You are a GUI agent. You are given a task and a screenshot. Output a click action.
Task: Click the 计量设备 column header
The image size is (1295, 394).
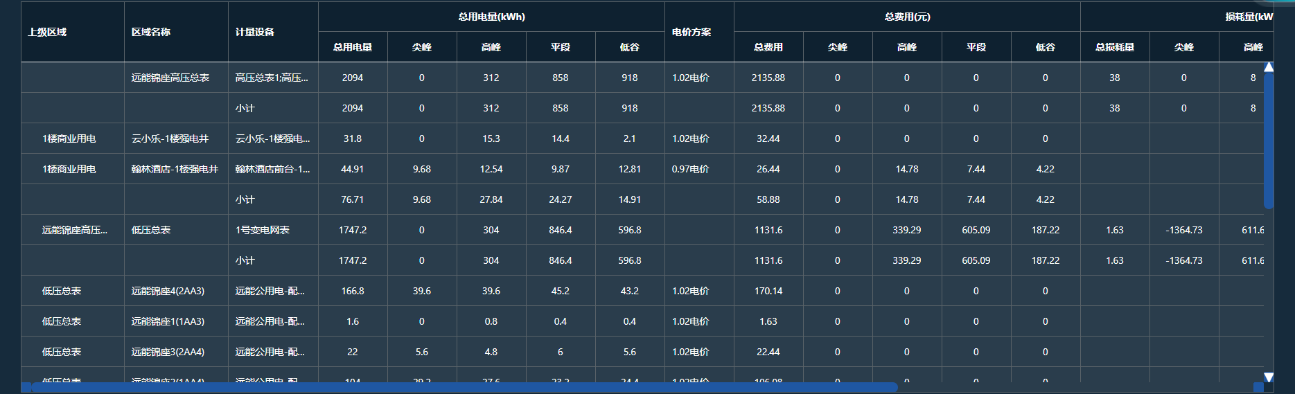pos(255,32)
